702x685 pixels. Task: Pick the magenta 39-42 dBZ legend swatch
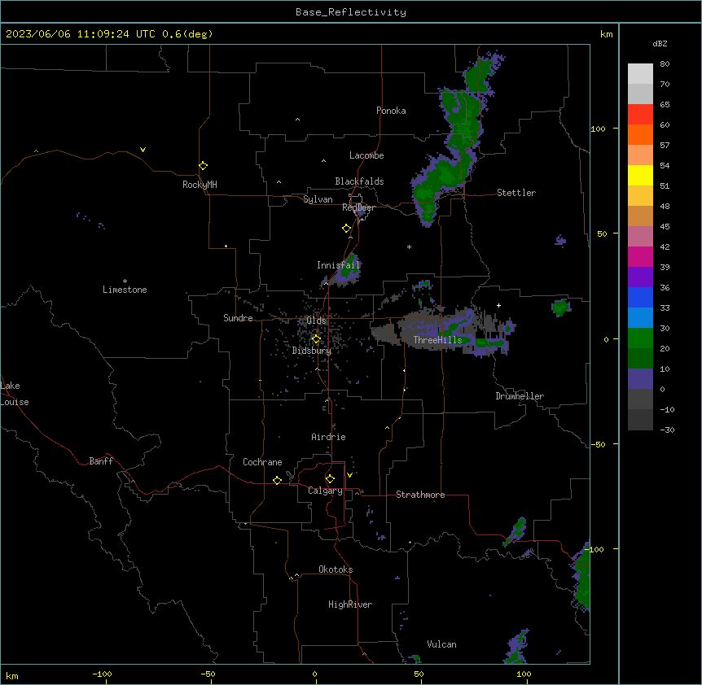[x=640, y=256]
